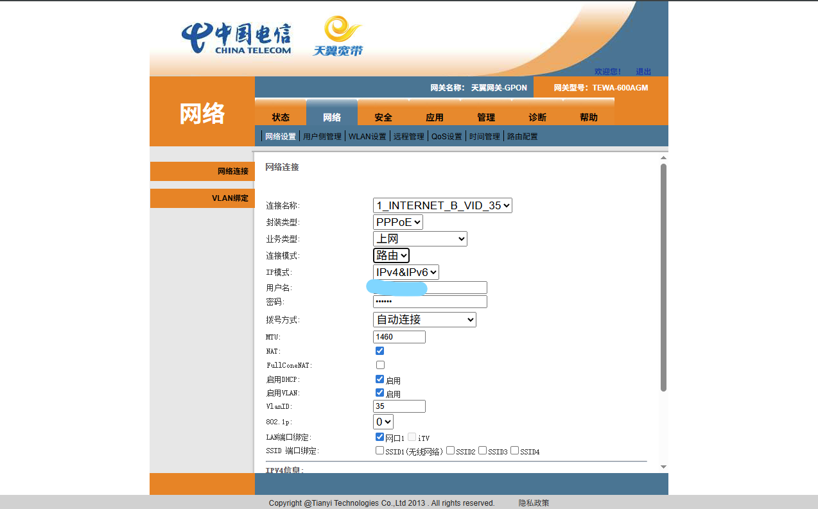Switch to the 安全 tab

pos(383,117)
